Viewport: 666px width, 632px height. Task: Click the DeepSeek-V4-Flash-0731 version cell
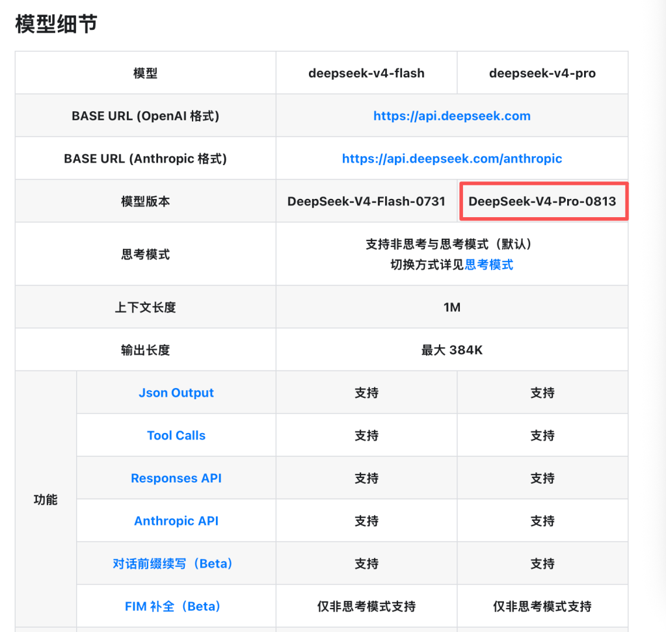pos(367,201)
